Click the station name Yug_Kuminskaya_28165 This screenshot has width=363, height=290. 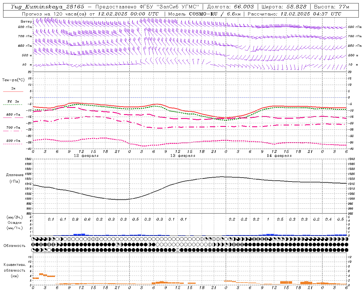[x=47, y=7]
